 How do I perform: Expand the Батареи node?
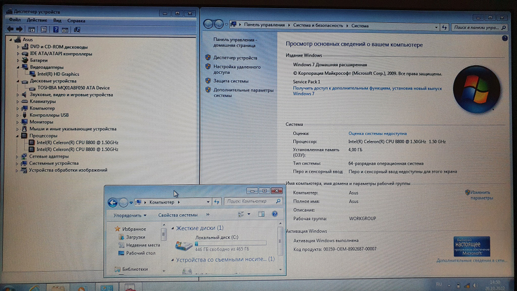[18, 60]
